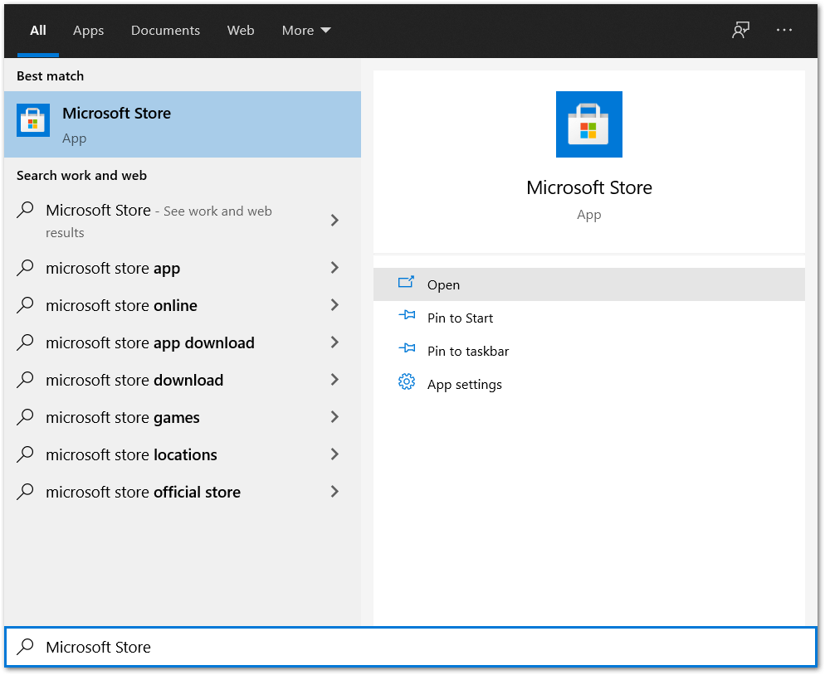Select 'Microsoft Store - See work and web results'

coord(159,221)
